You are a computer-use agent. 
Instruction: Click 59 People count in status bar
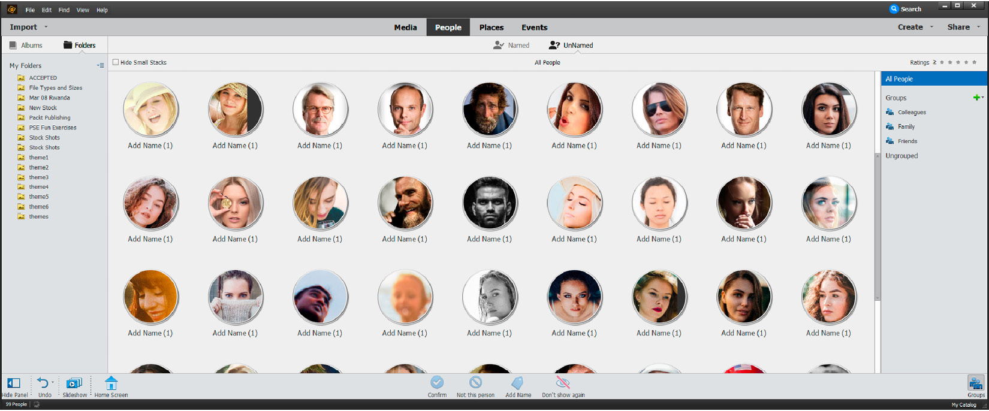(x=16, y=404)
